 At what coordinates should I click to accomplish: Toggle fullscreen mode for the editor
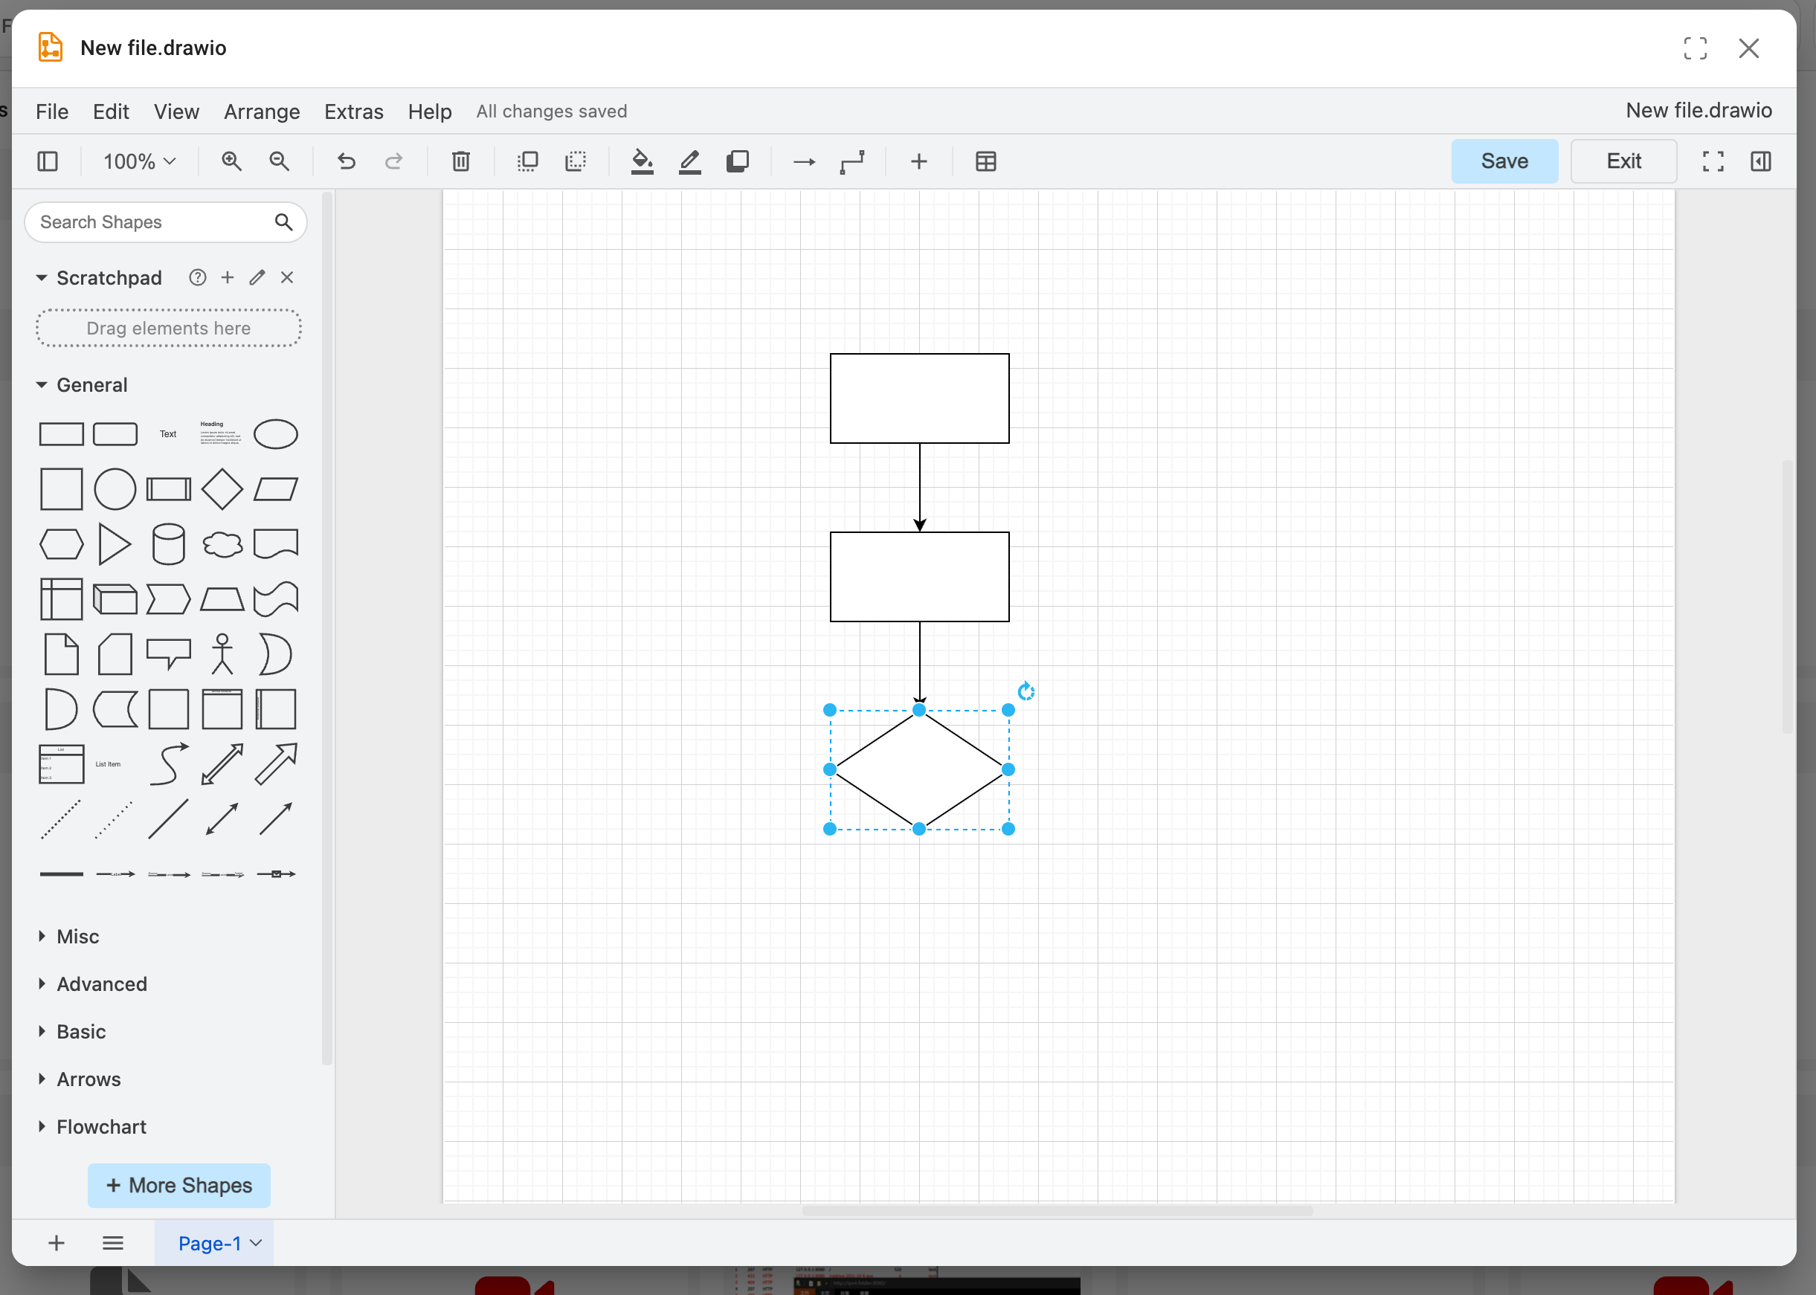1712,161
